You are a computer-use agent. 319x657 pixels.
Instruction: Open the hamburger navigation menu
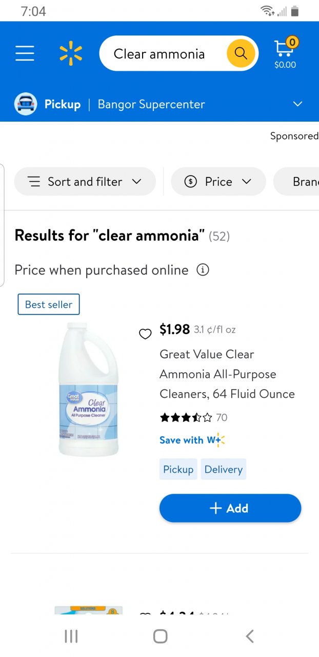tap(25, 53)
